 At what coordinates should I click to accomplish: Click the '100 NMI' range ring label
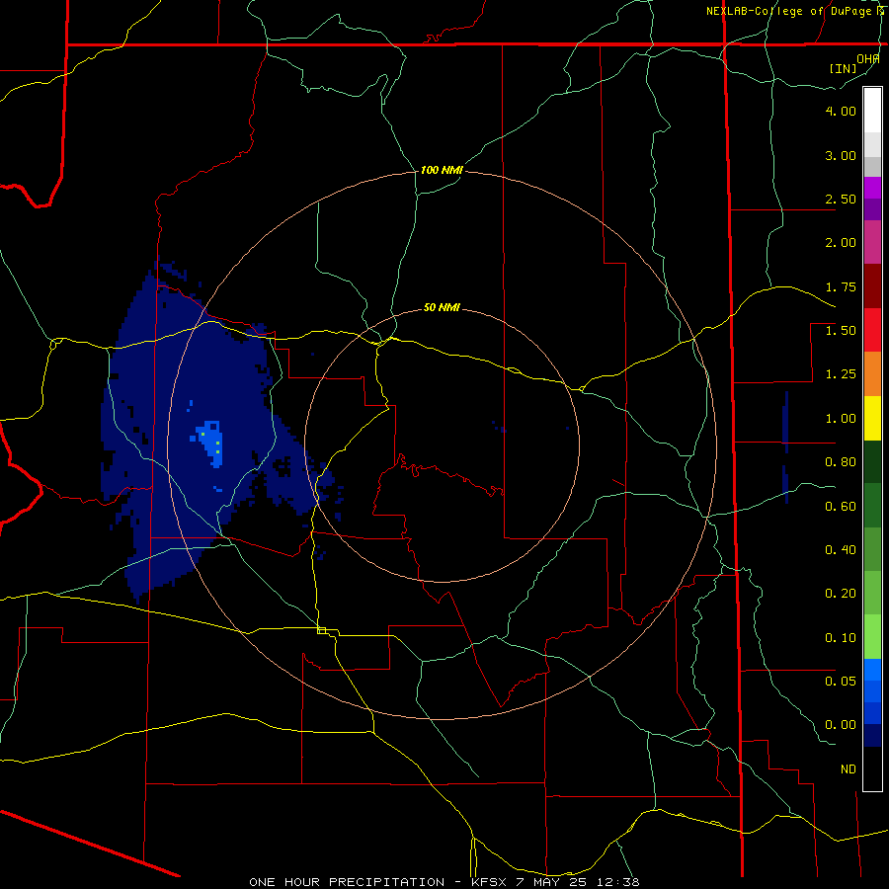(442, 170)
